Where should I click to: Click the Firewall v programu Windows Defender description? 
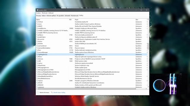coord(87,81)
